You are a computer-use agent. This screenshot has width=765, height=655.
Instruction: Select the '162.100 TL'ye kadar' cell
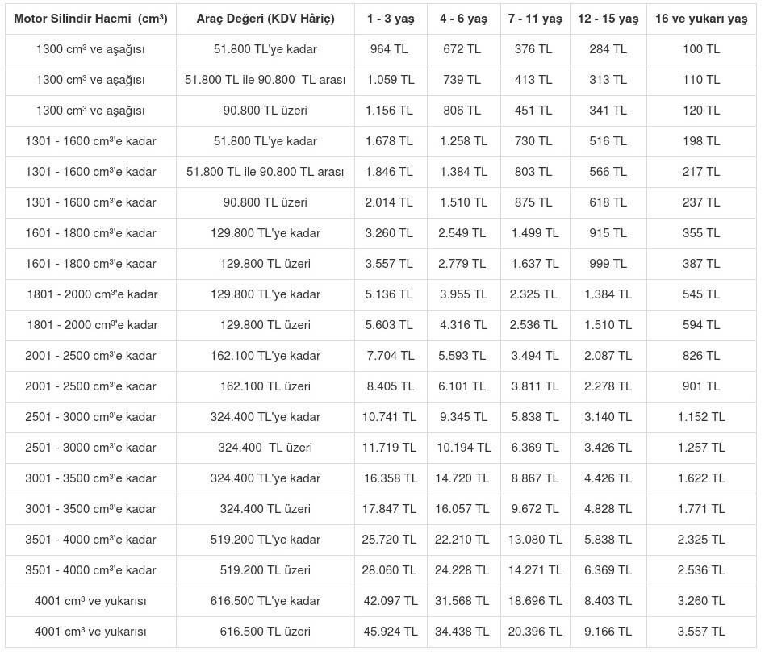coord(265,356)
